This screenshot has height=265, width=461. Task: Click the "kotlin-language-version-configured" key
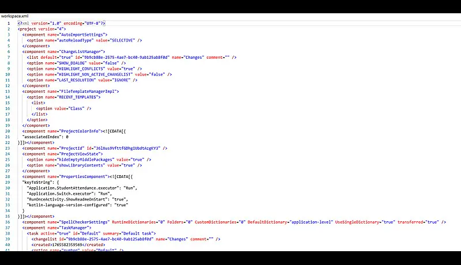point(68,205)
